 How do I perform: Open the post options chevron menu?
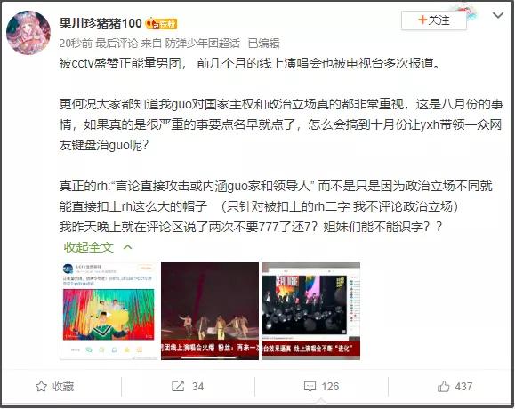pos(498,15)
